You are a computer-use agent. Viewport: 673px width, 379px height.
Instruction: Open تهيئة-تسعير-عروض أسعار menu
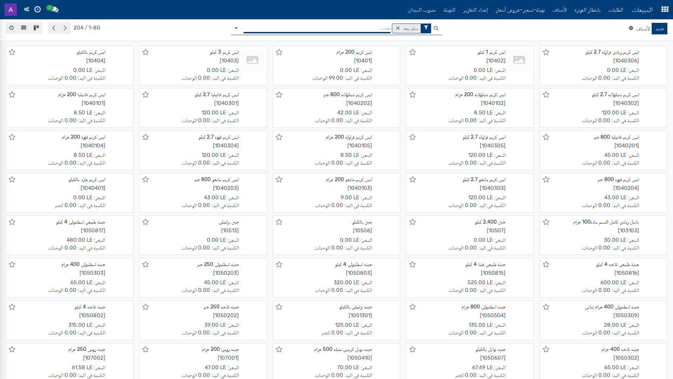pos(520,10)
